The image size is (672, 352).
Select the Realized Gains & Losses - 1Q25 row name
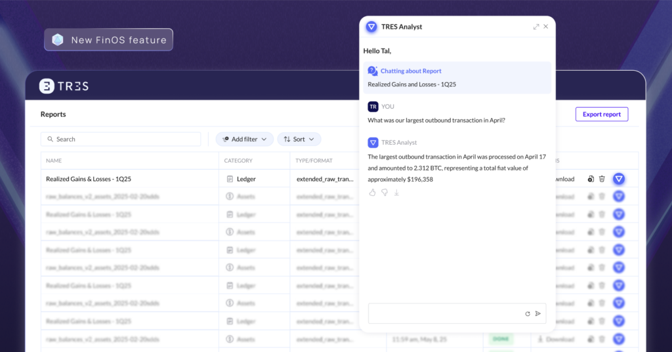point(89,179)
